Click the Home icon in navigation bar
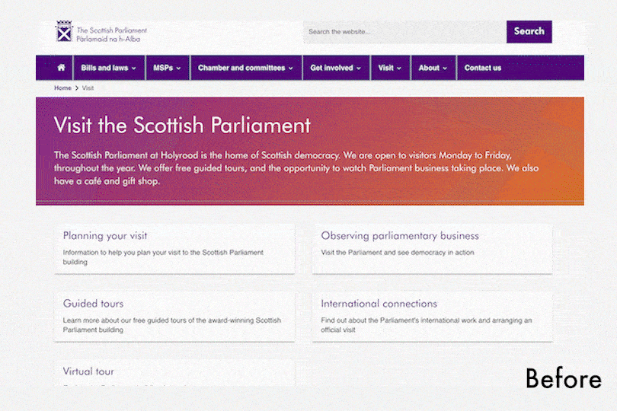 [x=61, y=68]
